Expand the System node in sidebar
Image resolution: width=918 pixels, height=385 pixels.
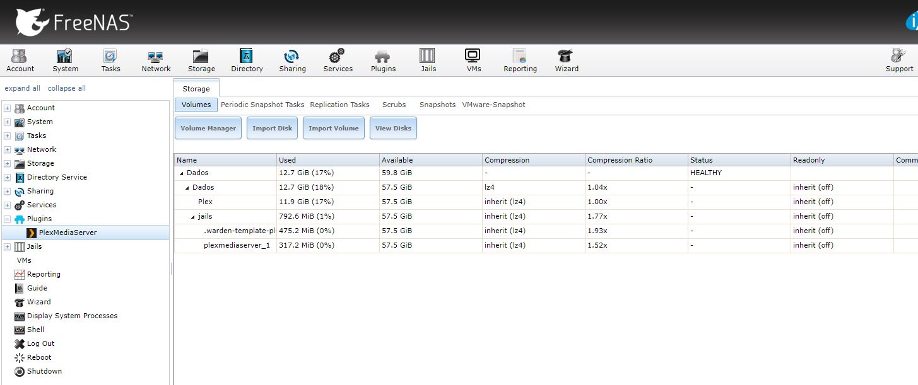[x=7, y=122]
